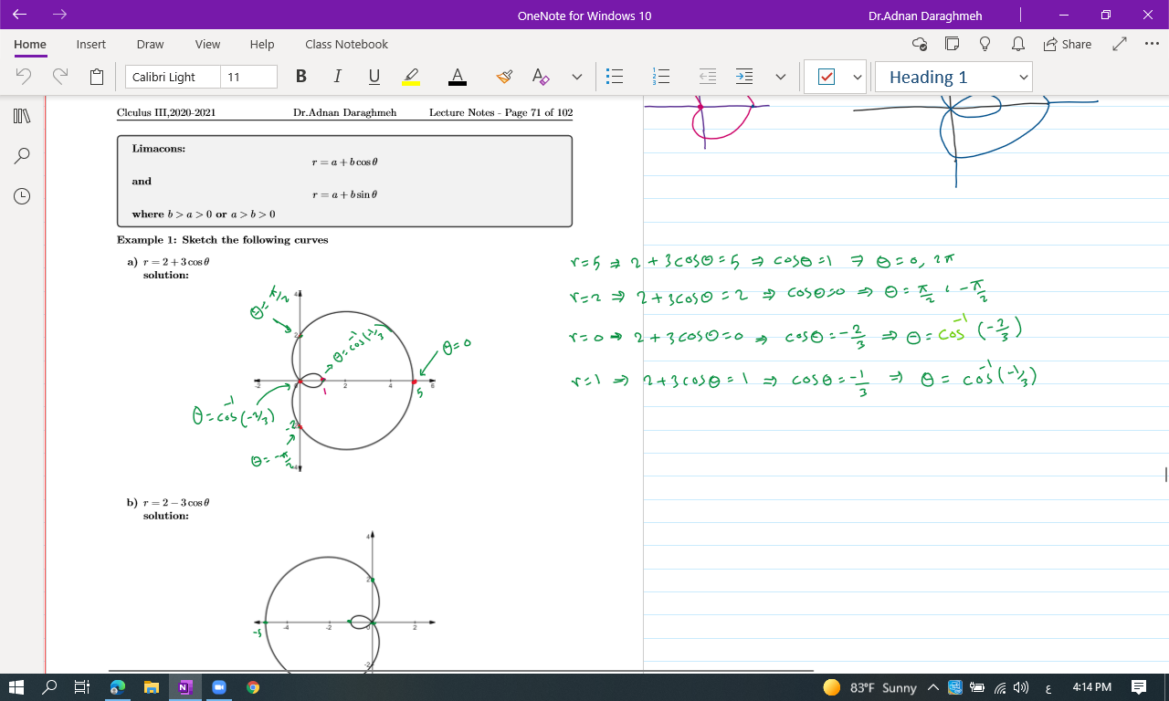Open the Dr.Adnan Daraghmeh account

click(x=926, y=16)
